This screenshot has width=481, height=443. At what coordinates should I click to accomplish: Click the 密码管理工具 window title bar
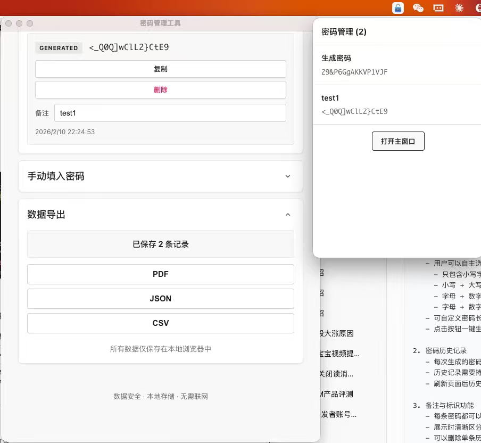tap(160, 23)
